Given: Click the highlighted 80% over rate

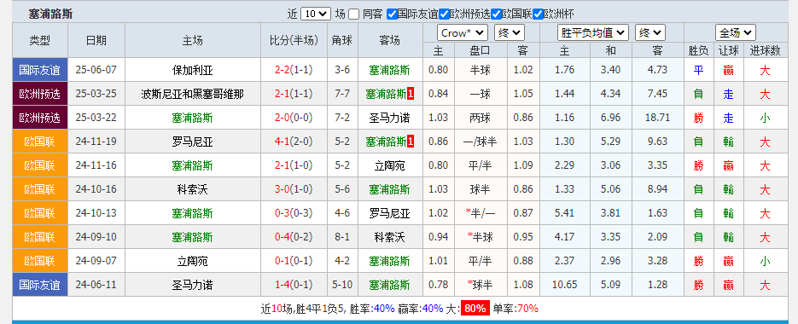Looking at the screenshot, I should click(475, 309).
